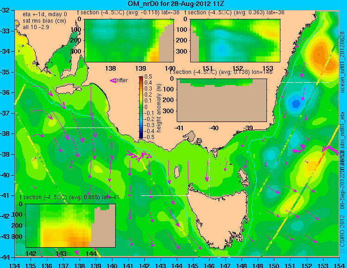Click the white dashed section line at latitude -36
The height and width of the screenshot is (268, 347).
click(305, 82)
